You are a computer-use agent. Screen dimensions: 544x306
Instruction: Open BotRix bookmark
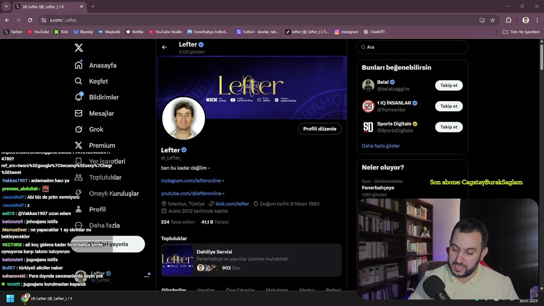point(135,32)
